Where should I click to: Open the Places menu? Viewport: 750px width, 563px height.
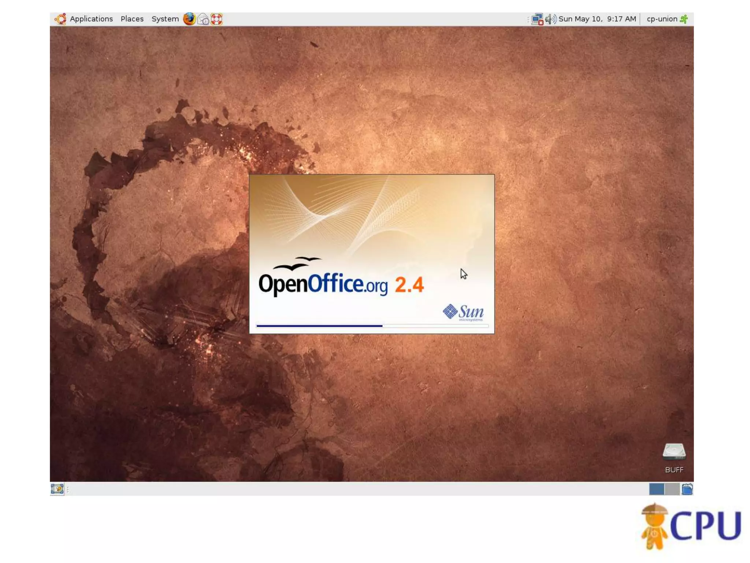pos(132,19)
